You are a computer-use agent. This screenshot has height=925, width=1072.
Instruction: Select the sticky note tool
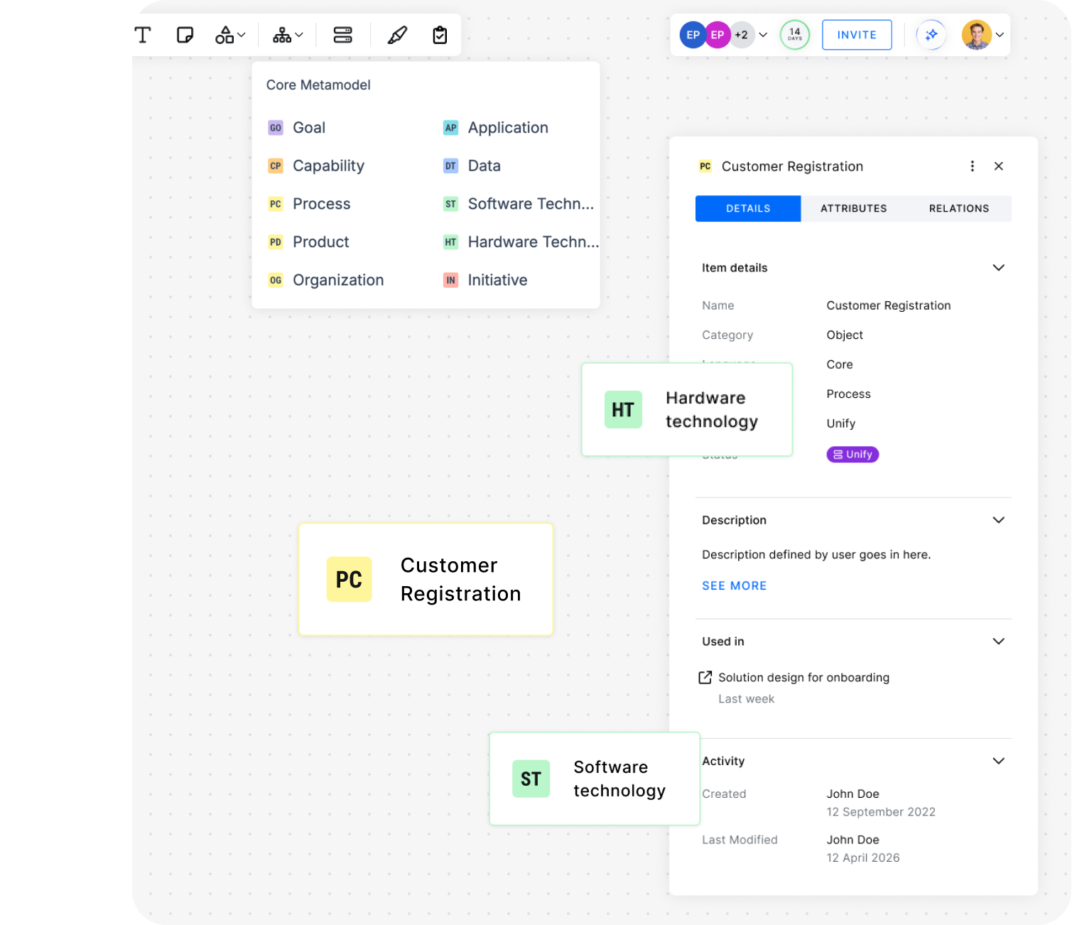pyautogui.click(x=185, y=35)
